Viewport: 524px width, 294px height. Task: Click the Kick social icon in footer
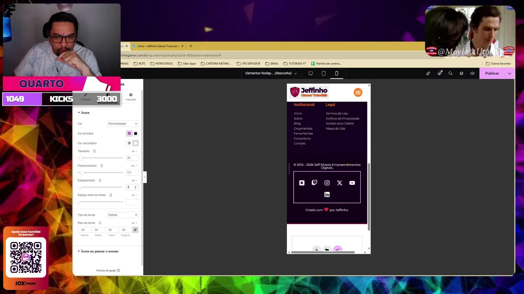coord(302,183)
